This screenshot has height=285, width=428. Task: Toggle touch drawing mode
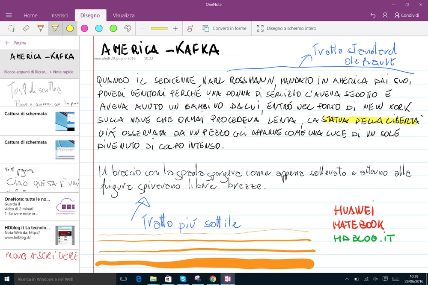coord(190,28)
